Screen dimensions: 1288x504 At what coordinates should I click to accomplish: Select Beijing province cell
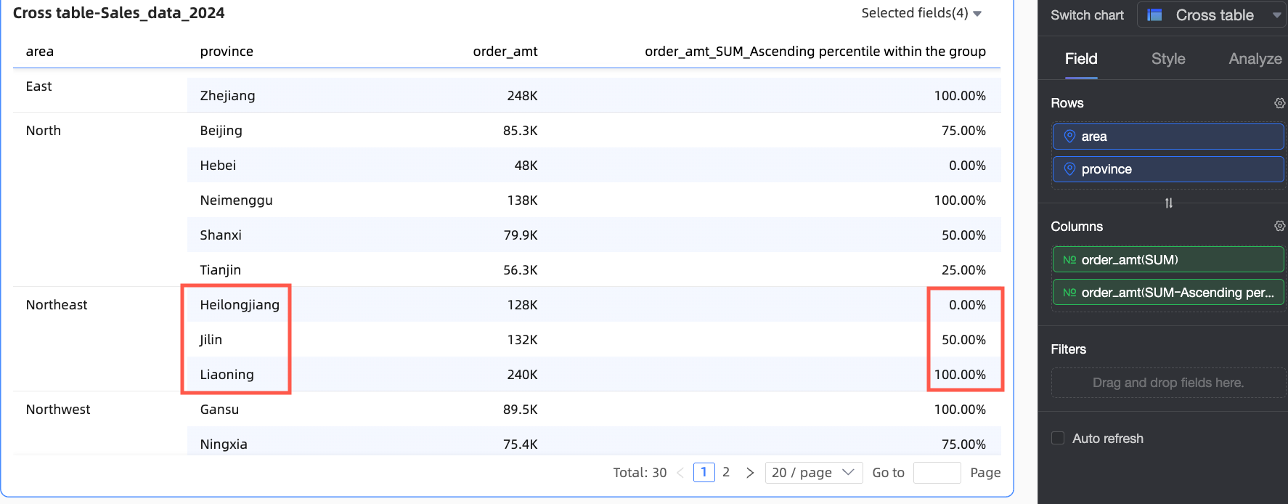(x=221, y=131)
